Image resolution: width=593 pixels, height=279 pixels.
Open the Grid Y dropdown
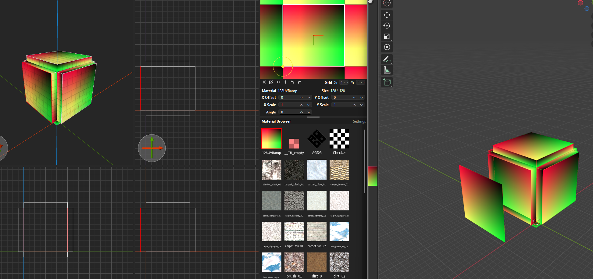361,83
